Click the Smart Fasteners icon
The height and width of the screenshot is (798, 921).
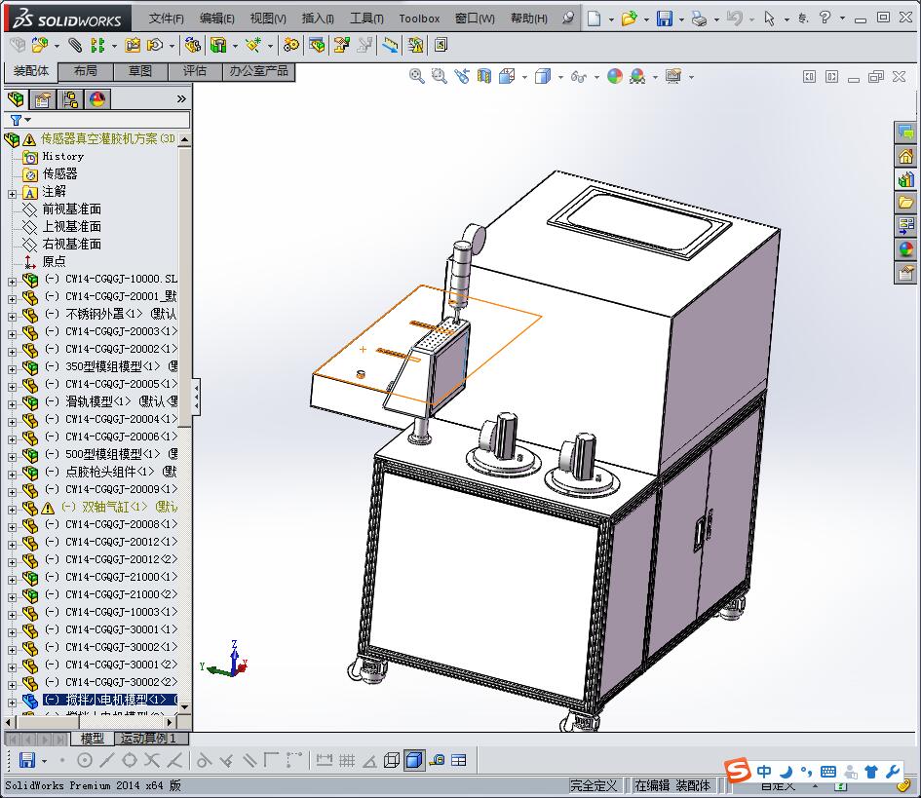click(133, 45)
